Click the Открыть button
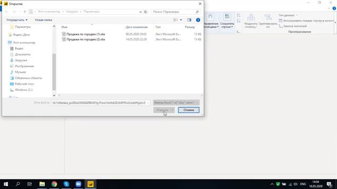This screenshot has width=337, height=189. click(162, 110)
